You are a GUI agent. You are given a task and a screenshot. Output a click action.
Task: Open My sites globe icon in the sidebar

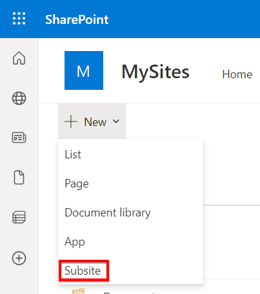click(x=19, y=98)
